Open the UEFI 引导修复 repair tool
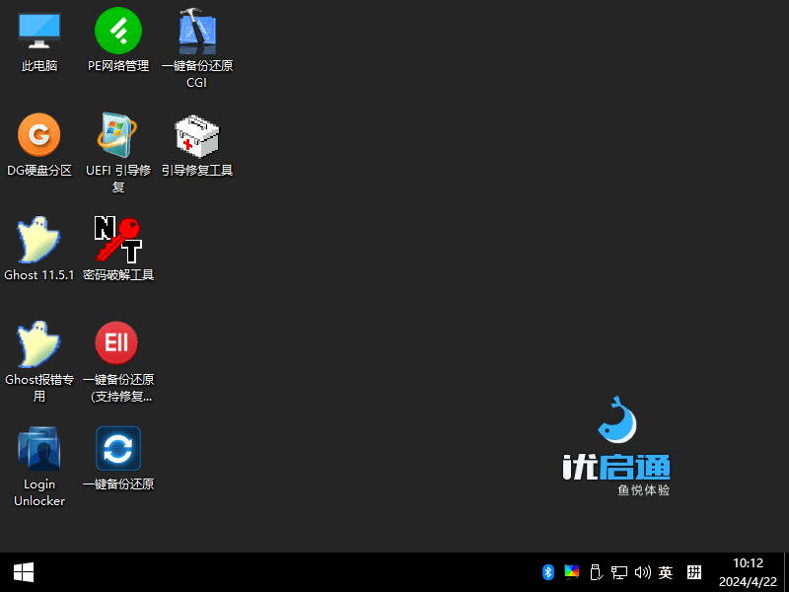The image size is (789, 592). tap(116, 136)
